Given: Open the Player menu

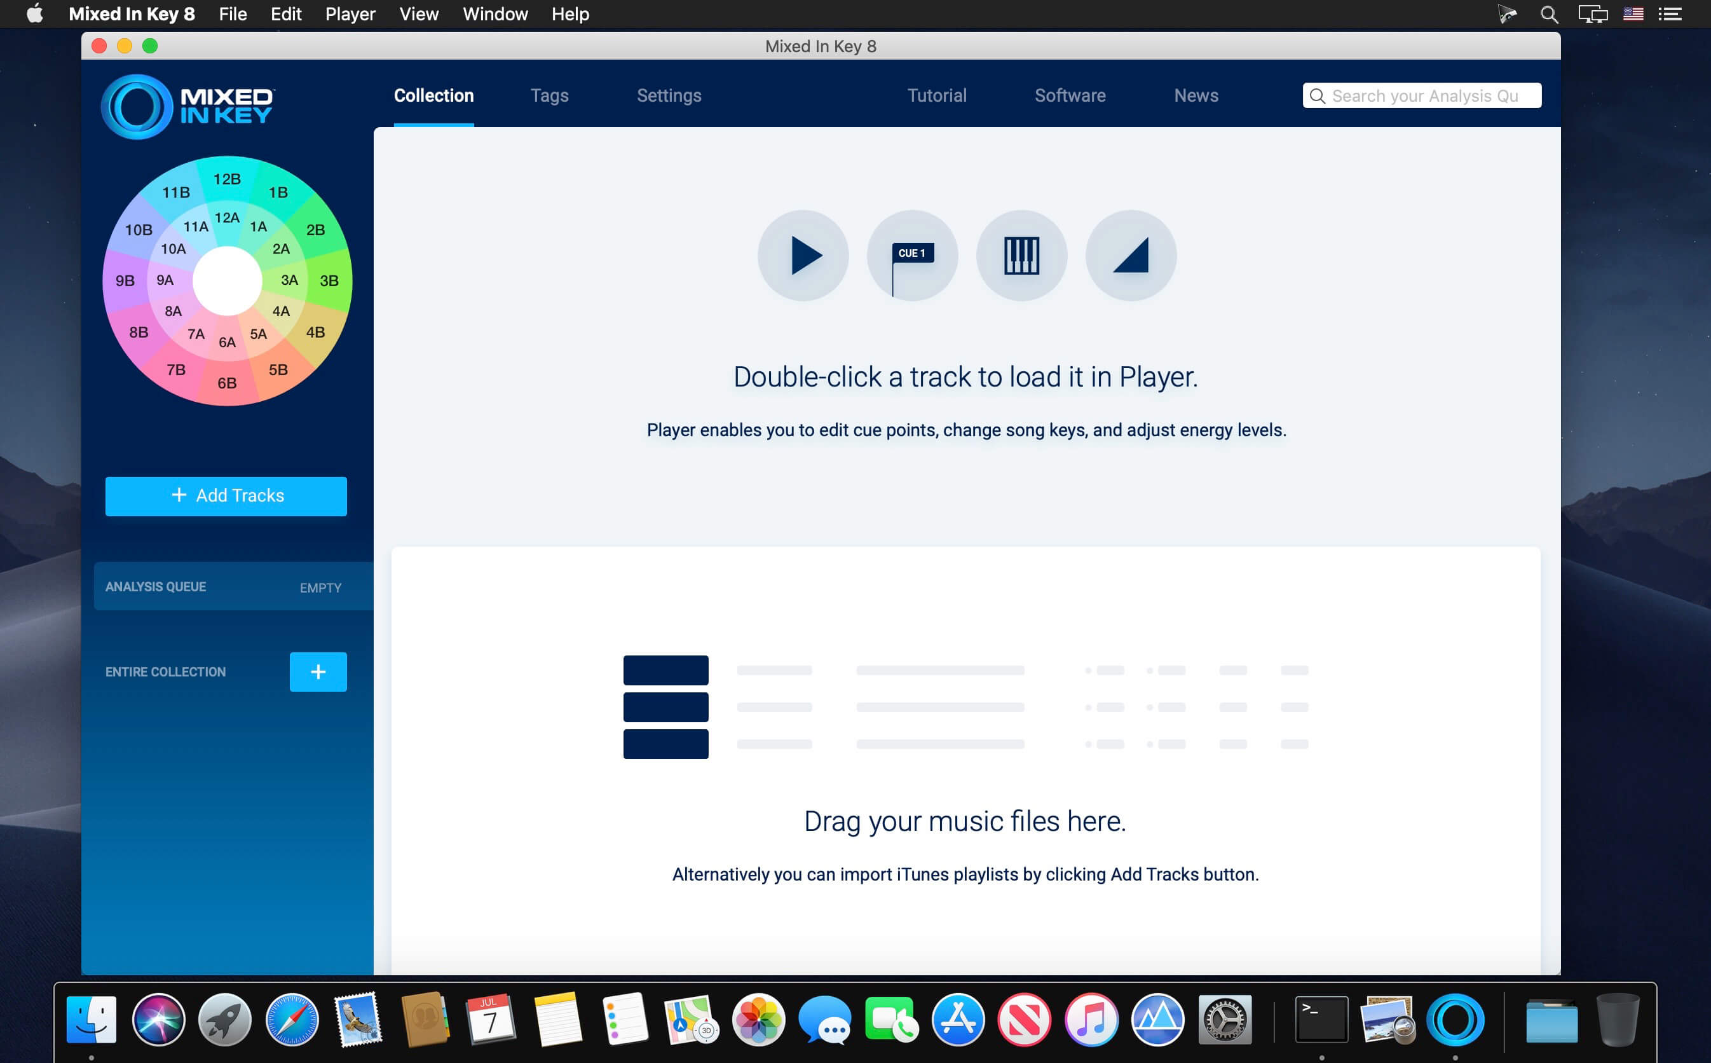Looking at the screenshot, I should [350, 14].
